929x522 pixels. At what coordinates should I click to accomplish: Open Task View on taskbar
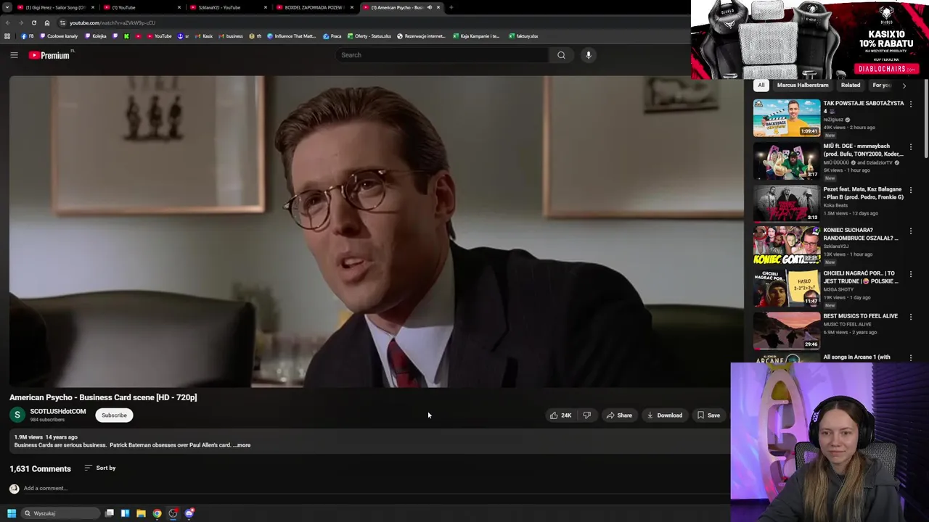110,513
